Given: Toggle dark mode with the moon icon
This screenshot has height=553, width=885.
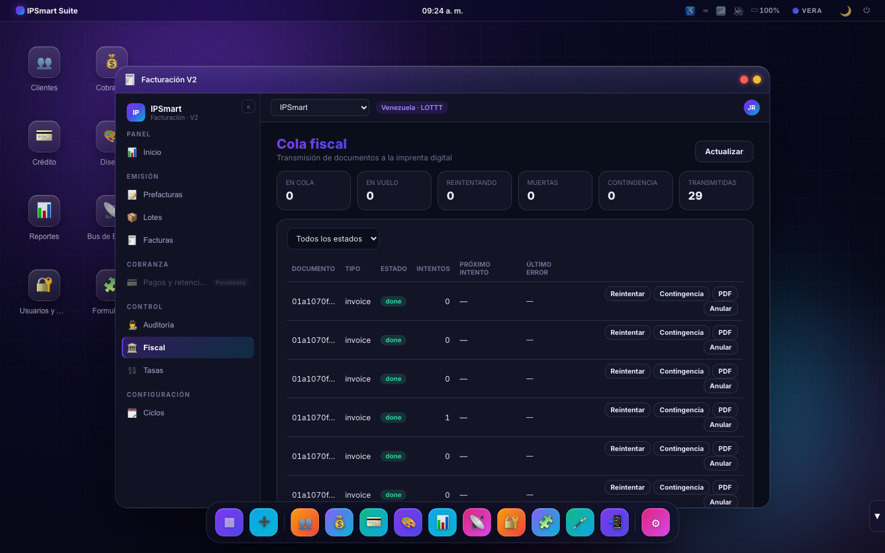Looking at the screenshot, I should pos(846,10).
